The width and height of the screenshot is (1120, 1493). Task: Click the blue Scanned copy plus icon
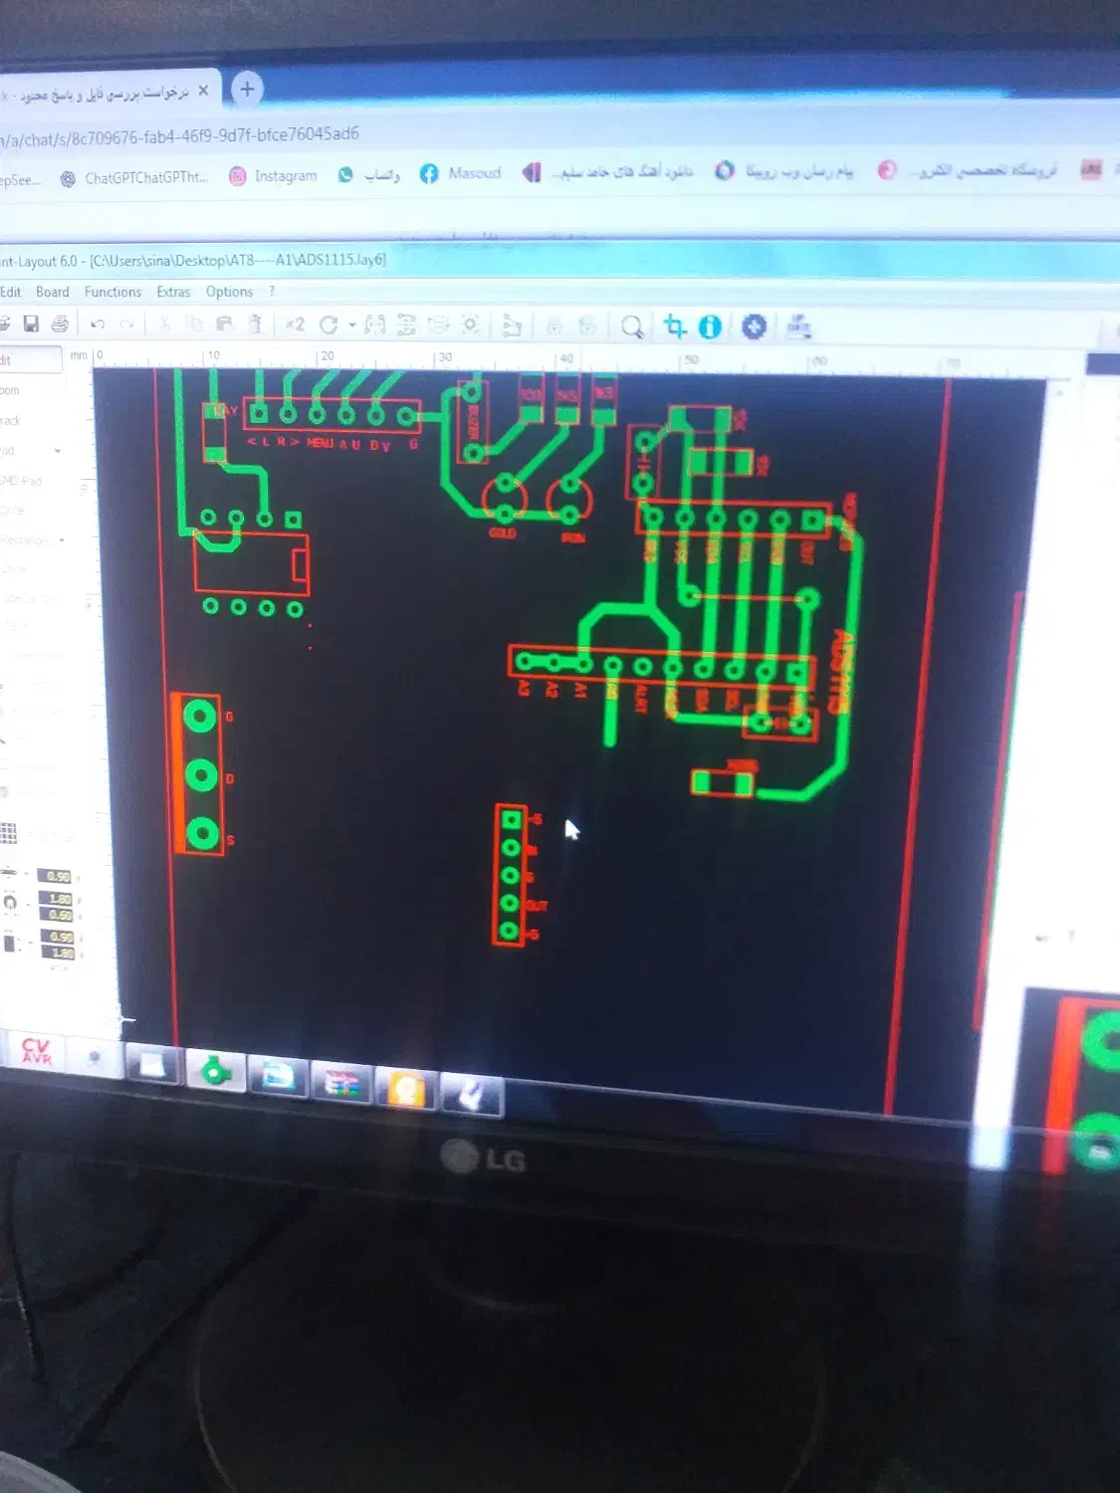point(754,326)
